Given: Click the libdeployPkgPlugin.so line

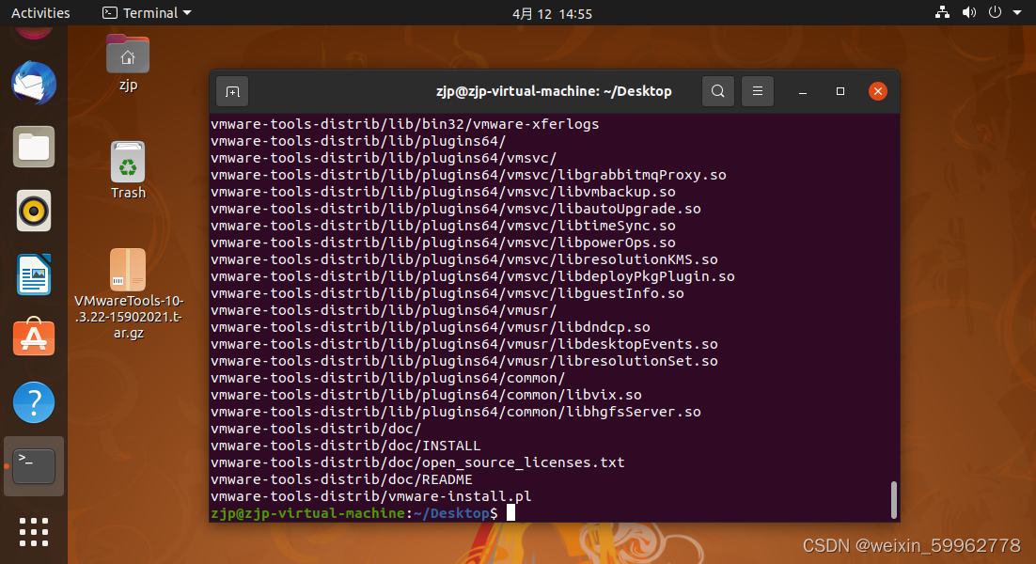Looking at the screenshot, I should click(473, 276).
